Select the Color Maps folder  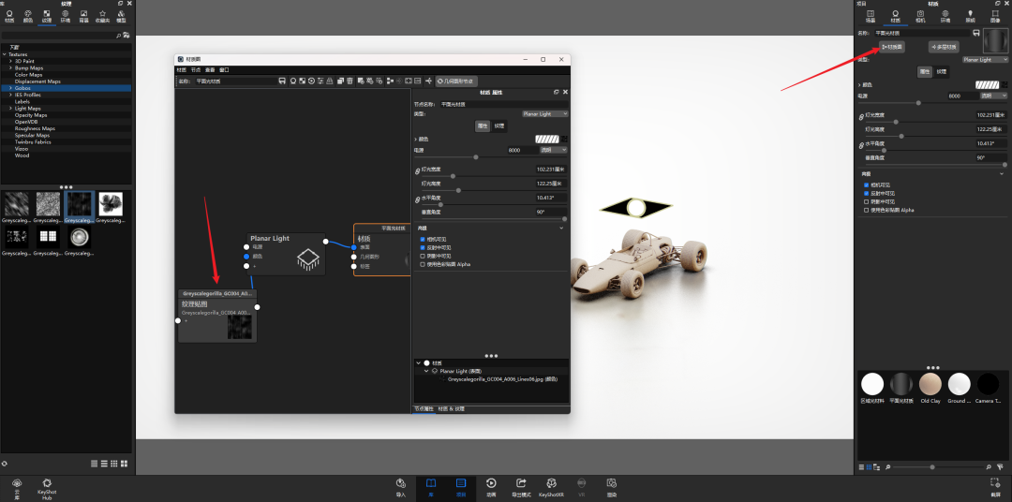tap(28, 75)
